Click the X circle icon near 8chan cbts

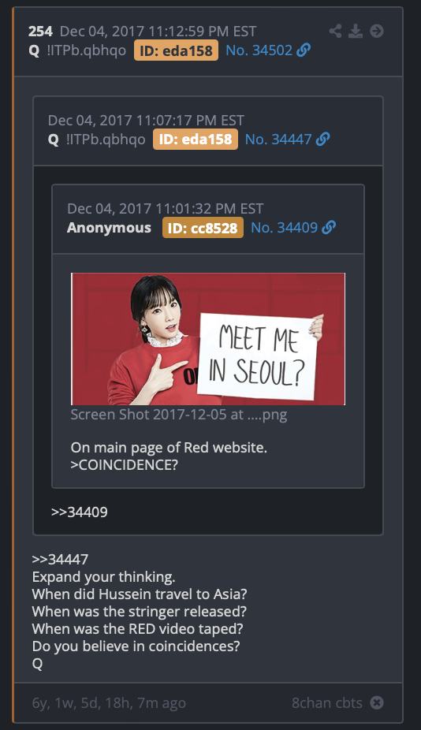tap(377, 702)
